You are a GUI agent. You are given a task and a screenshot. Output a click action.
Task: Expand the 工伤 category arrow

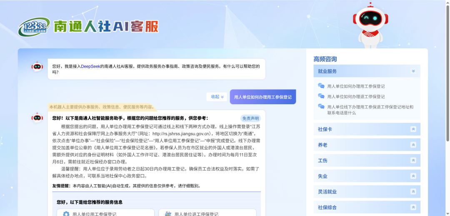pos(413,161)
